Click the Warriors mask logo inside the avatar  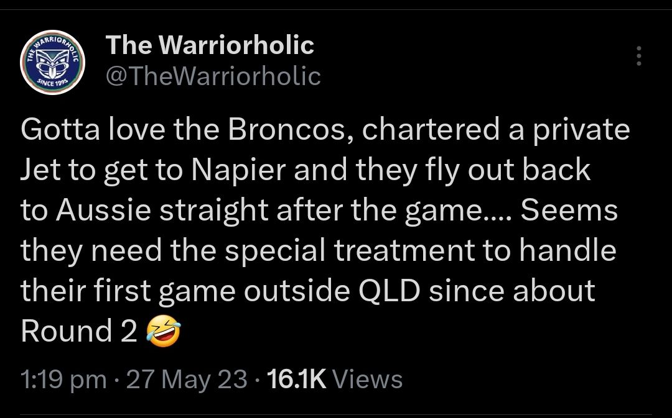tap(52, 63)
